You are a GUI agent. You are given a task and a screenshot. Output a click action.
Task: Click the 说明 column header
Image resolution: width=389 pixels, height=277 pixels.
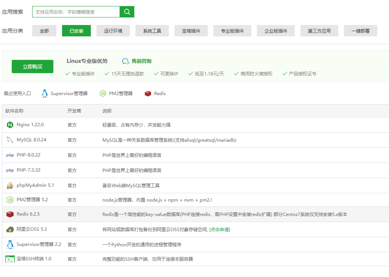(x=107, y=111)
